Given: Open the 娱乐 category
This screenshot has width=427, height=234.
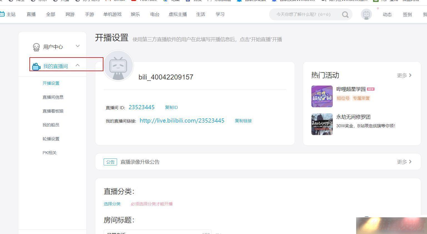Looking at the screenshot, I should click(135, 14).
